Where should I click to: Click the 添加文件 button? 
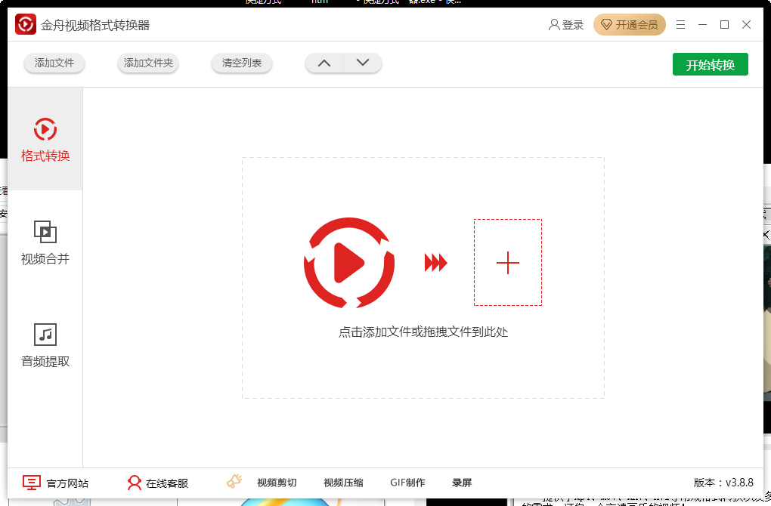pyautogui.click(x=54, y=63)
